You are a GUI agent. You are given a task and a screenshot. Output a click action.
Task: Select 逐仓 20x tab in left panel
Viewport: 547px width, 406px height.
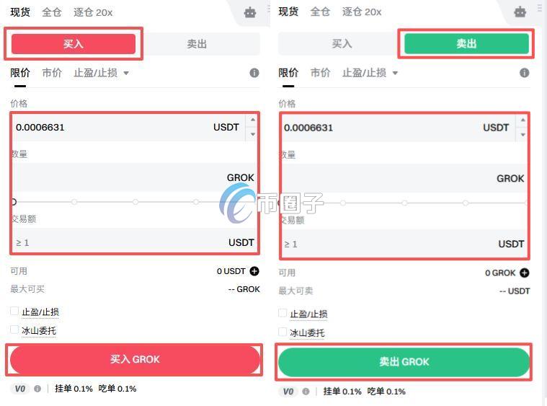coord(93,12)
